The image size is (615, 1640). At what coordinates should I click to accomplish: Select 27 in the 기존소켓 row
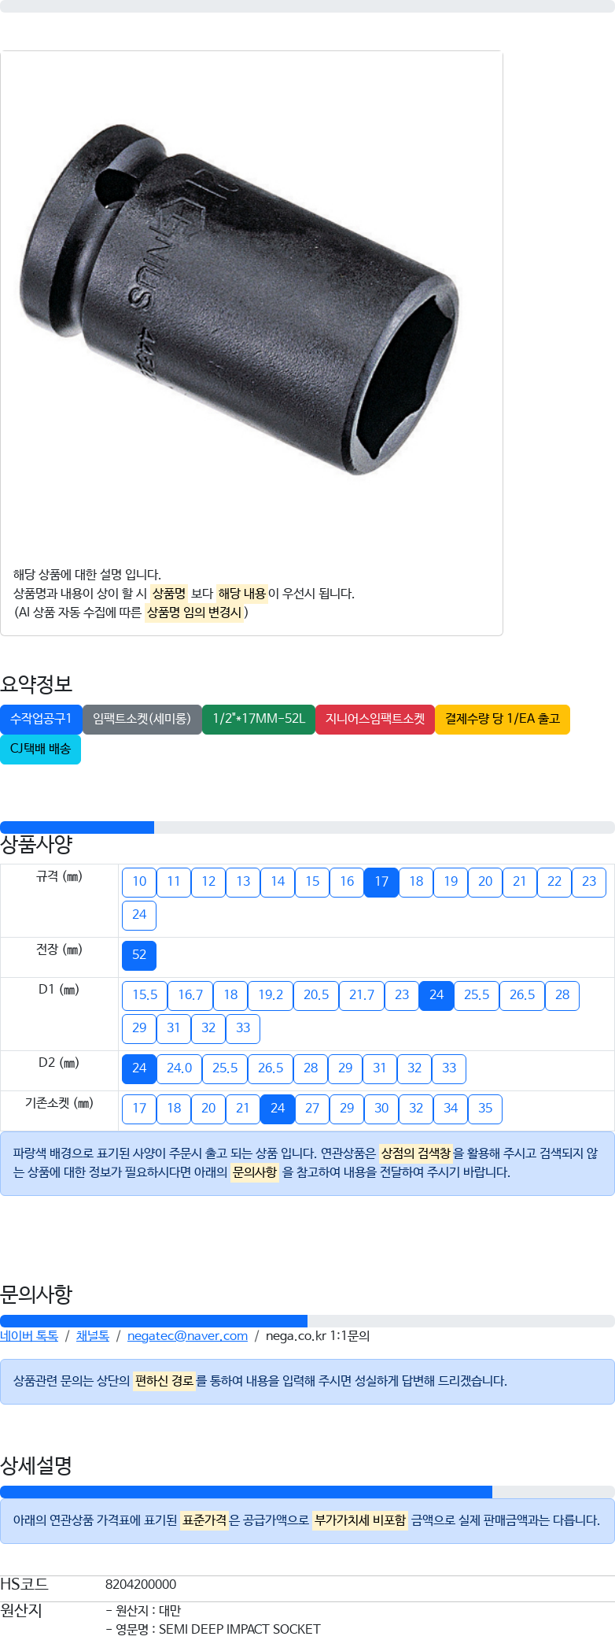(x=312, y=1109)
